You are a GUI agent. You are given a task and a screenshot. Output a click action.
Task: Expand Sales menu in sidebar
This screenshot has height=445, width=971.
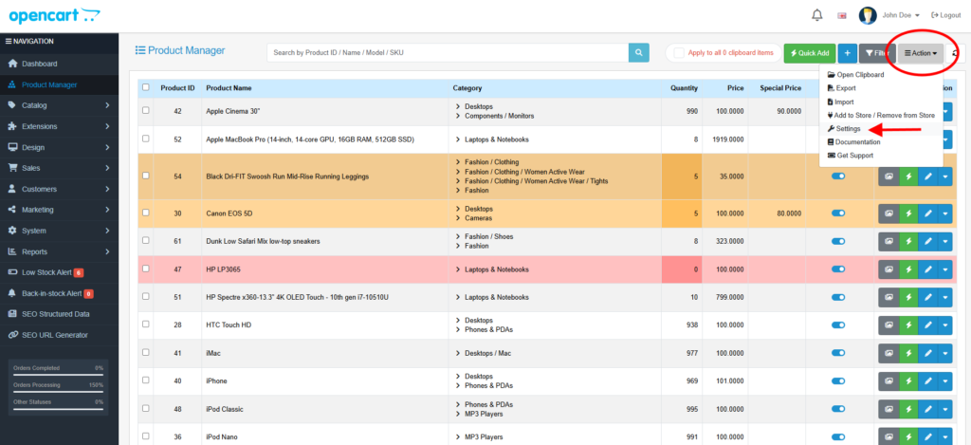click(59, 168)
